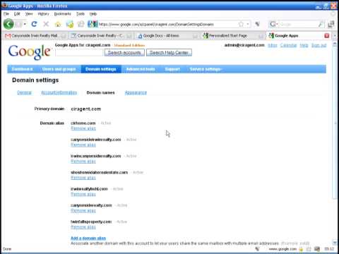Viewport: 339px width, 254px height.
Task: Go to the Support navigation tab
Action: (x=172, y=69)
